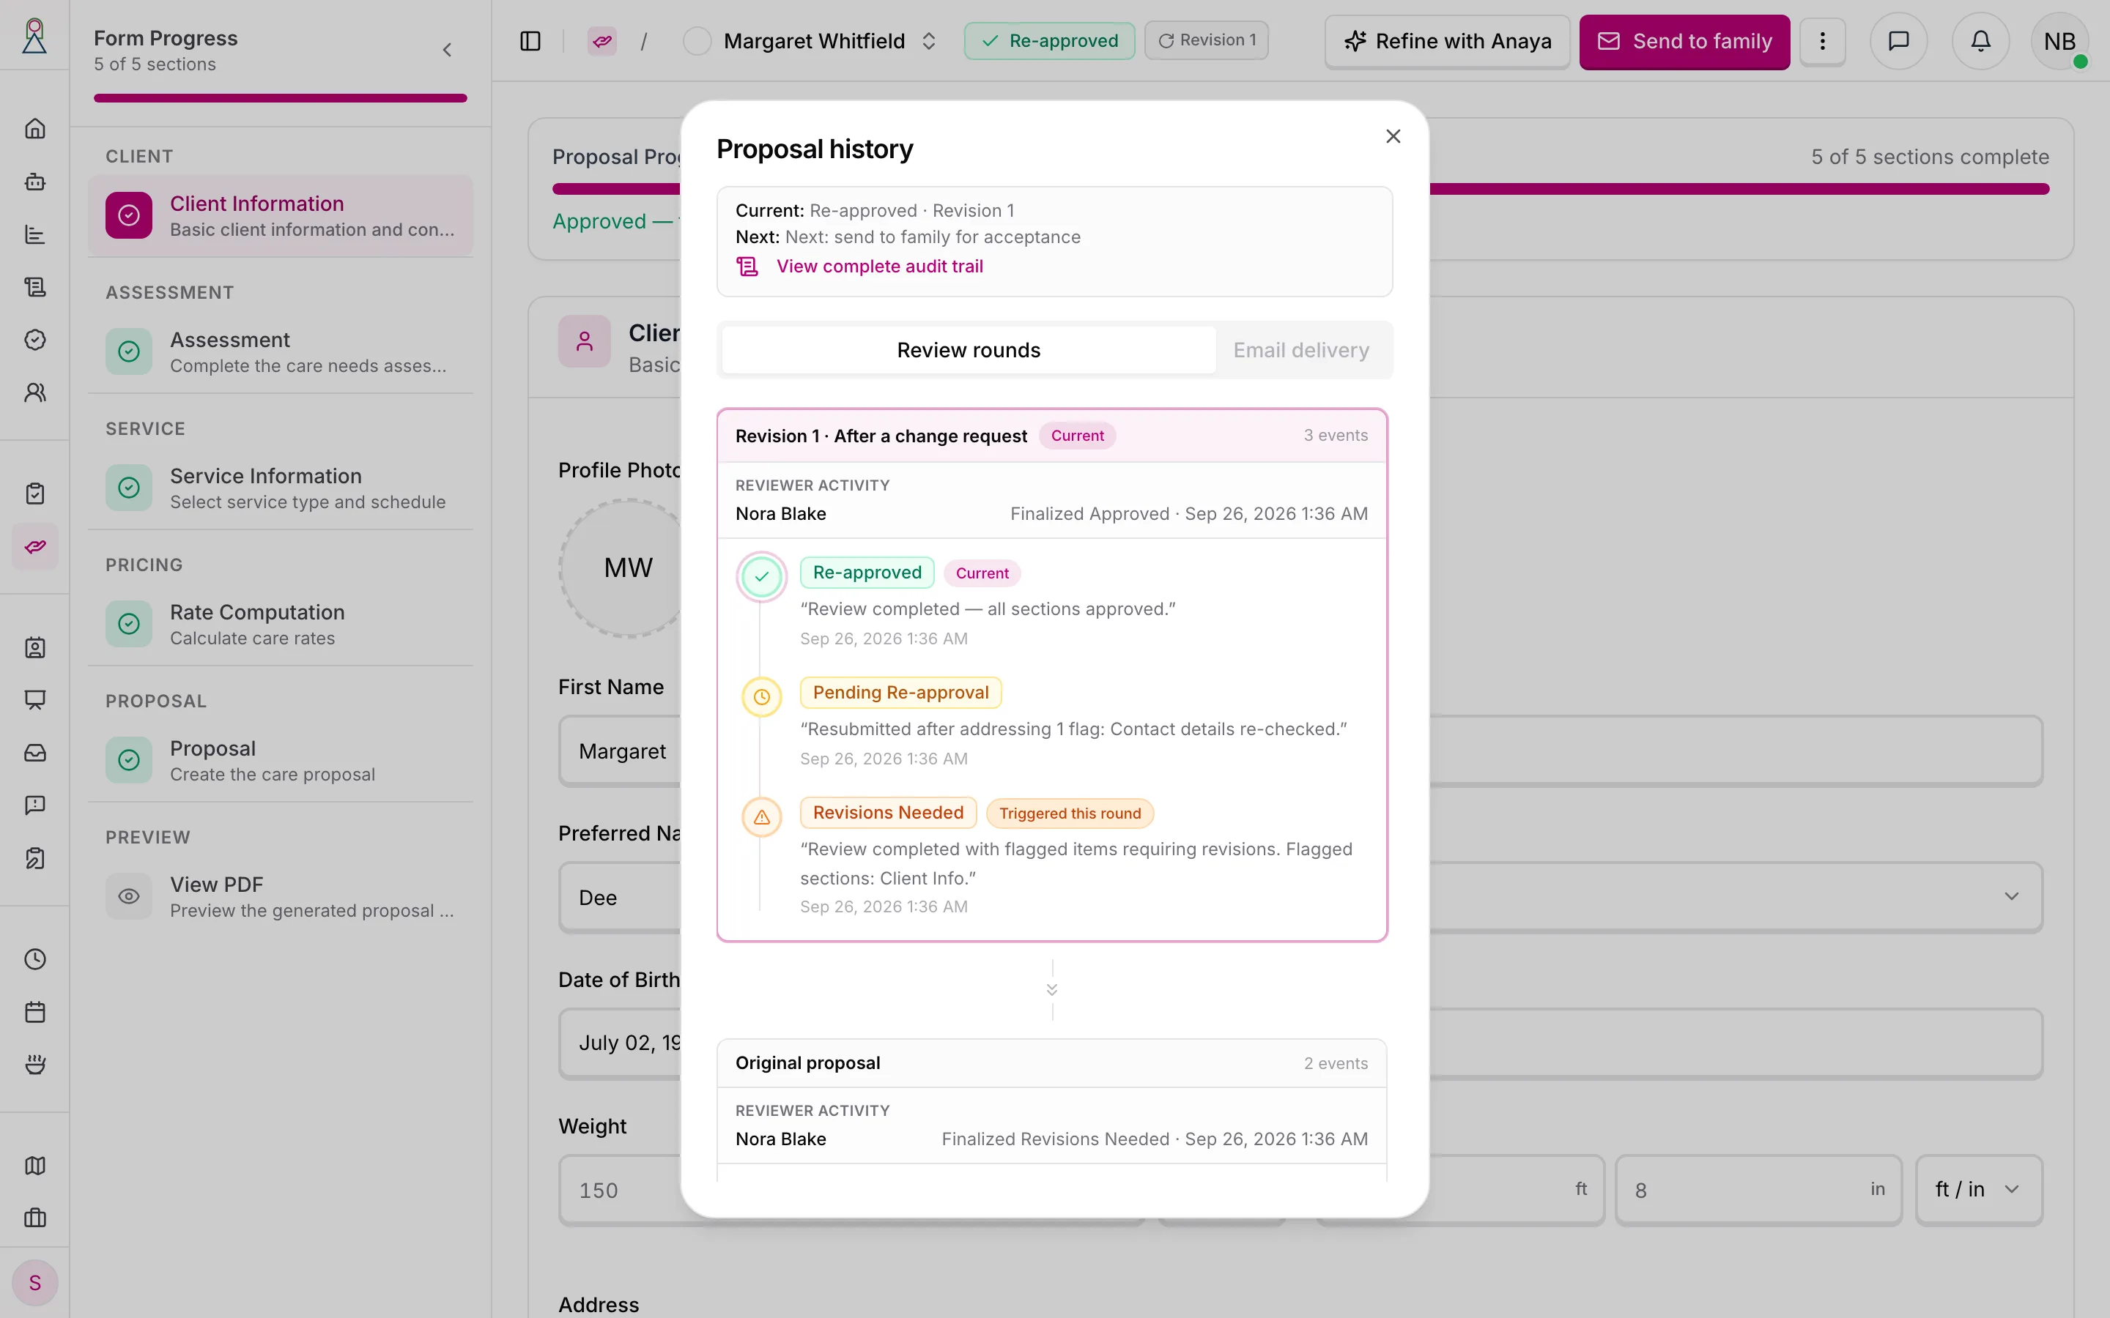Click the MW profile photo placeholder
Screen dimensions: 2110x1318
point(628,567)
